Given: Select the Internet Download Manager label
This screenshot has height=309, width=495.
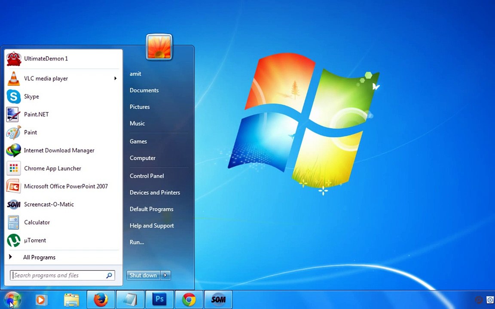Looking at the screenshot, I should click(59, 150).
